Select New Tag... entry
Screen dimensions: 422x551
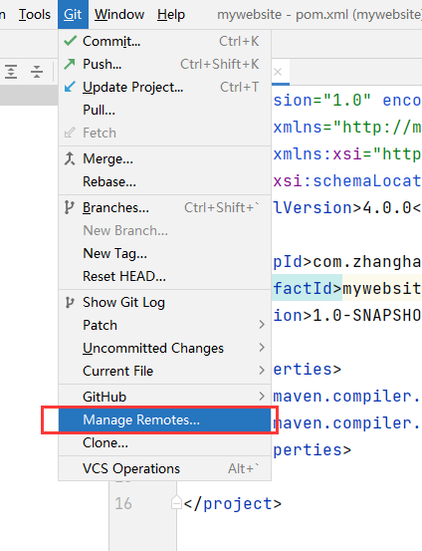(164, 253)
